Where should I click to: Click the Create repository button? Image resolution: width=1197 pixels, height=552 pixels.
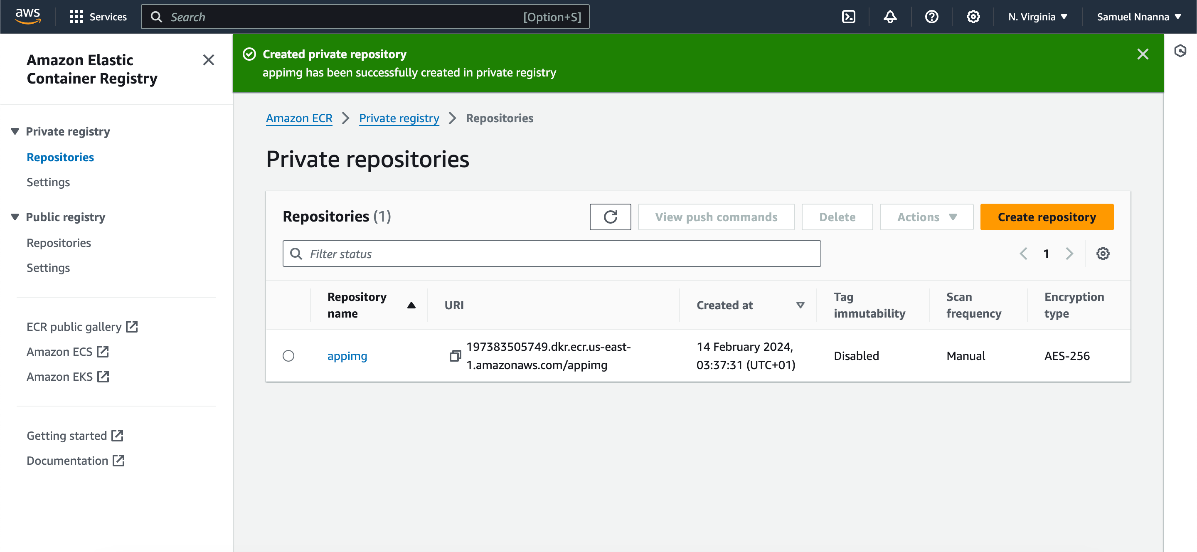click(x=1047, y=217)
